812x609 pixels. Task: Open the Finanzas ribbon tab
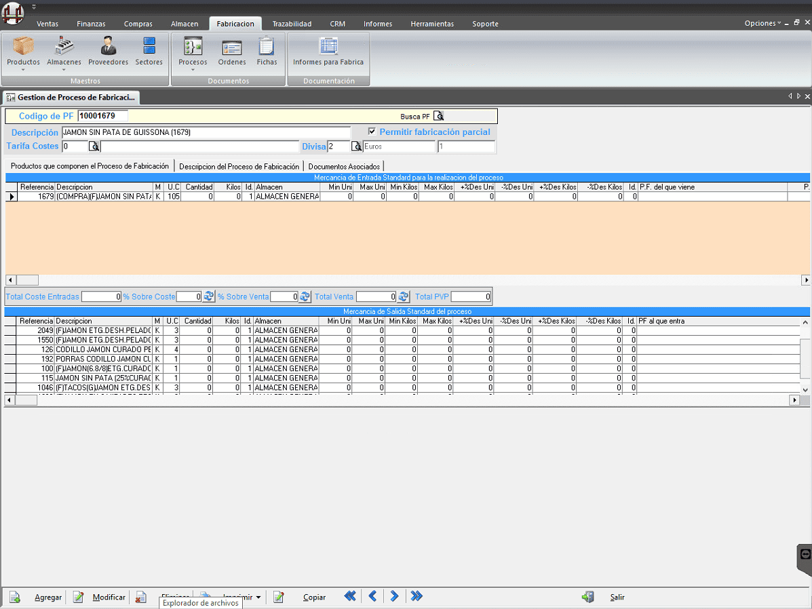coord(91,24)
